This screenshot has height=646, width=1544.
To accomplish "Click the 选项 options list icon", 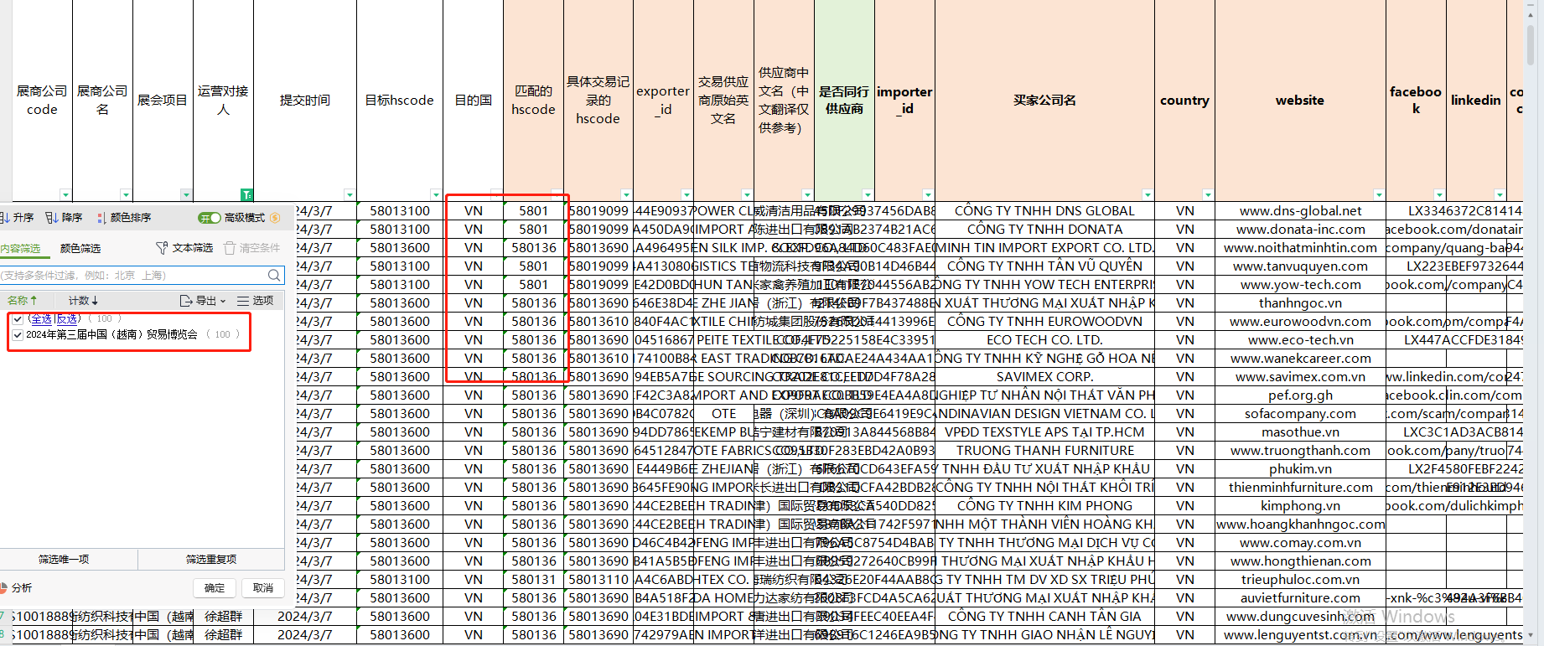I will point(243,301).
